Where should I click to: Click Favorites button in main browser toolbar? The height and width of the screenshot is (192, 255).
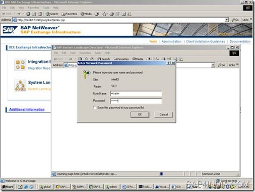(69, 14)
